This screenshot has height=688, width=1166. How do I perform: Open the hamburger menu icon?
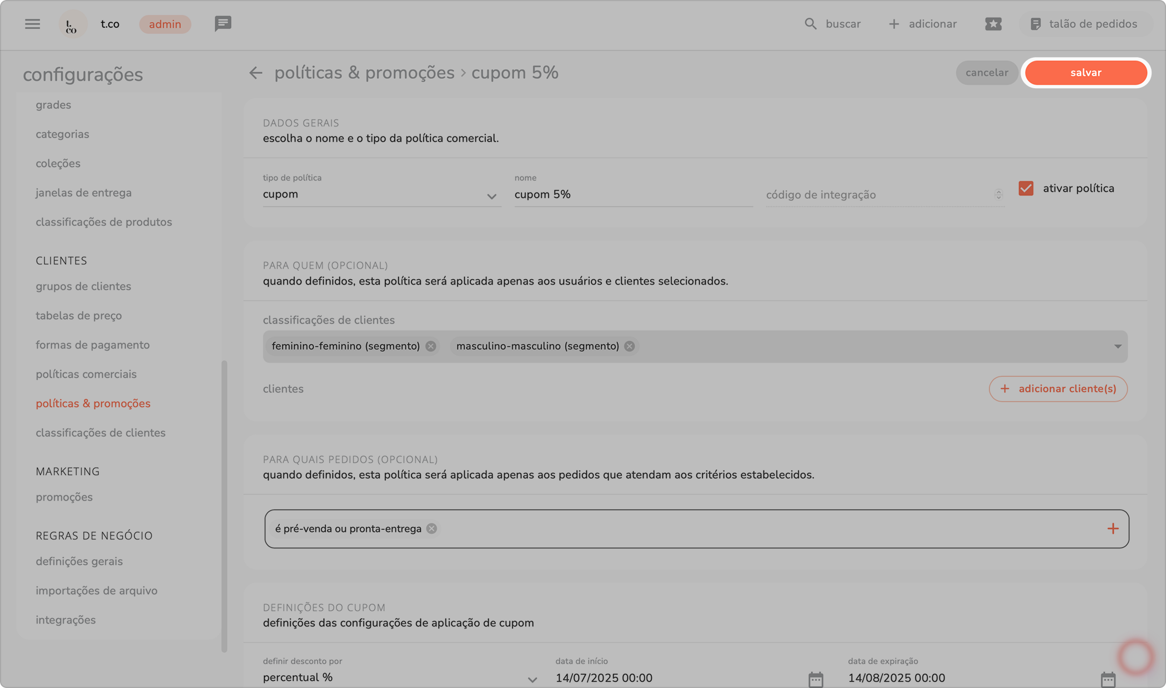click(32, 24)
